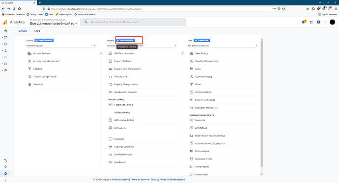Open the Home icon in left sidebar

tap(5, 31)
